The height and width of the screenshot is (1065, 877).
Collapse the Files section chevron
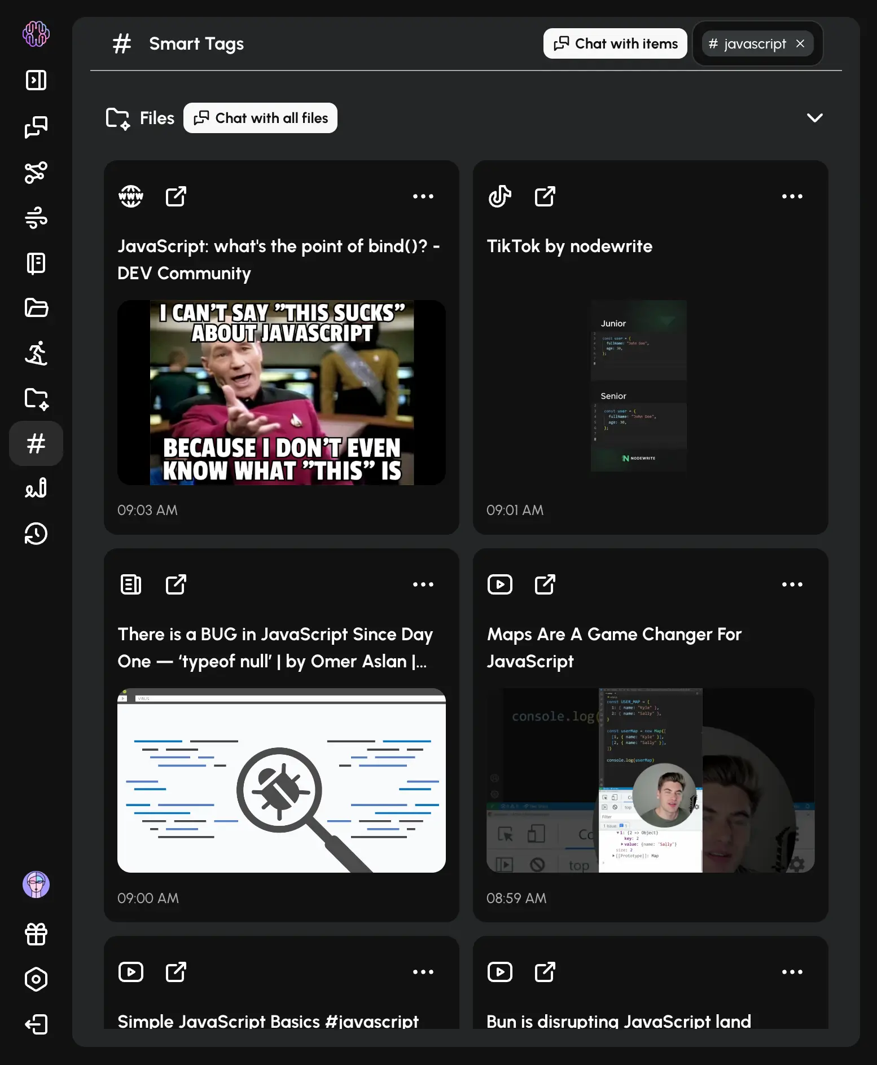(815, 118)
